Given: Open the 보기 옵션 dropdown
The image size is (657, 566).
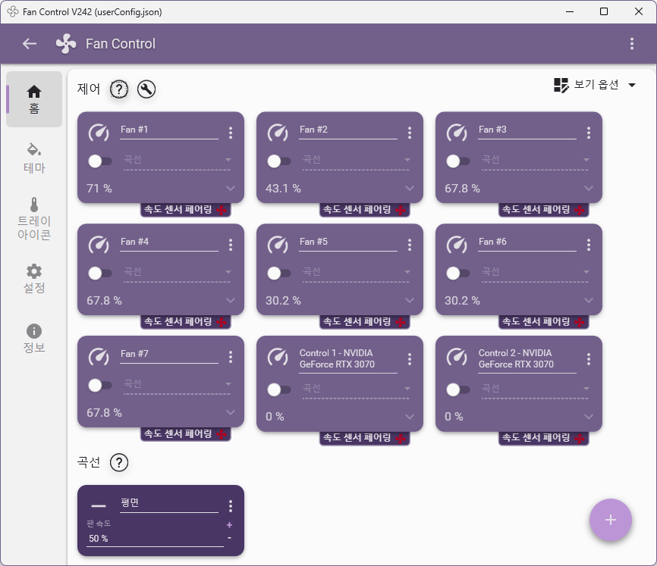Looking at the screenshot, I should (595, 85).
